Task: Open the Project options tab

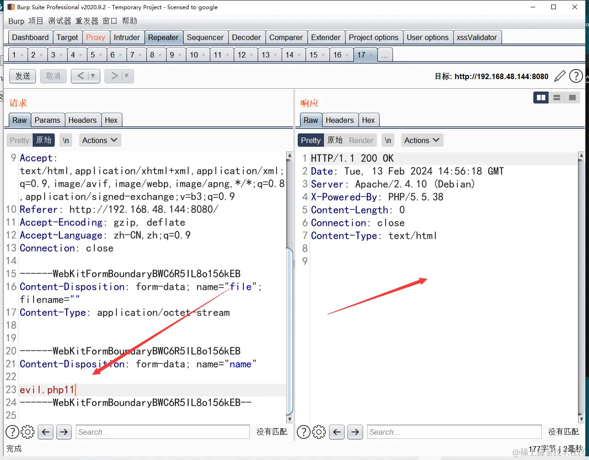Action: 374,37
